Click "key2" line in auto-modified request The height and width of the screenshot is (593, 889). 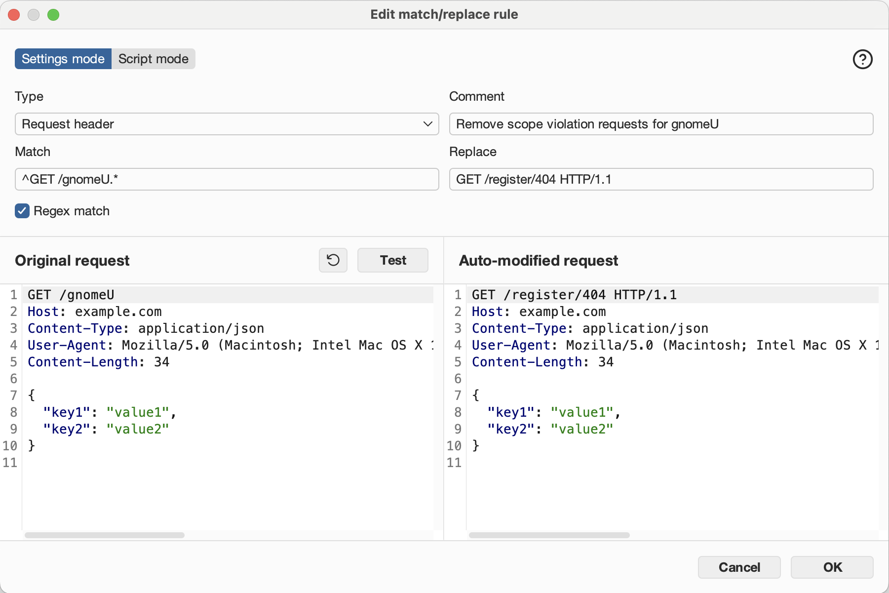pyautogui.click(x=550, y=429)
